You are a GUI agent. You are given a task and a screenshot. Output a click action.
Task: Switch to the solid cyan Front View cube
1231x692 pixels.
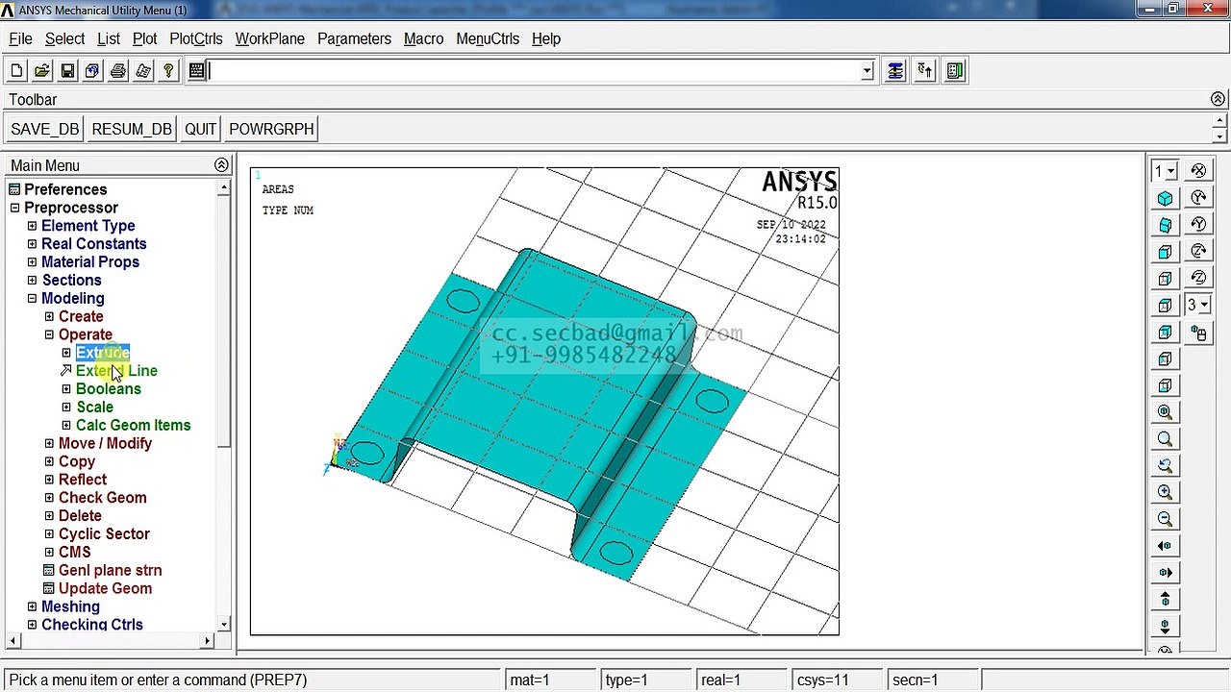1166,252
